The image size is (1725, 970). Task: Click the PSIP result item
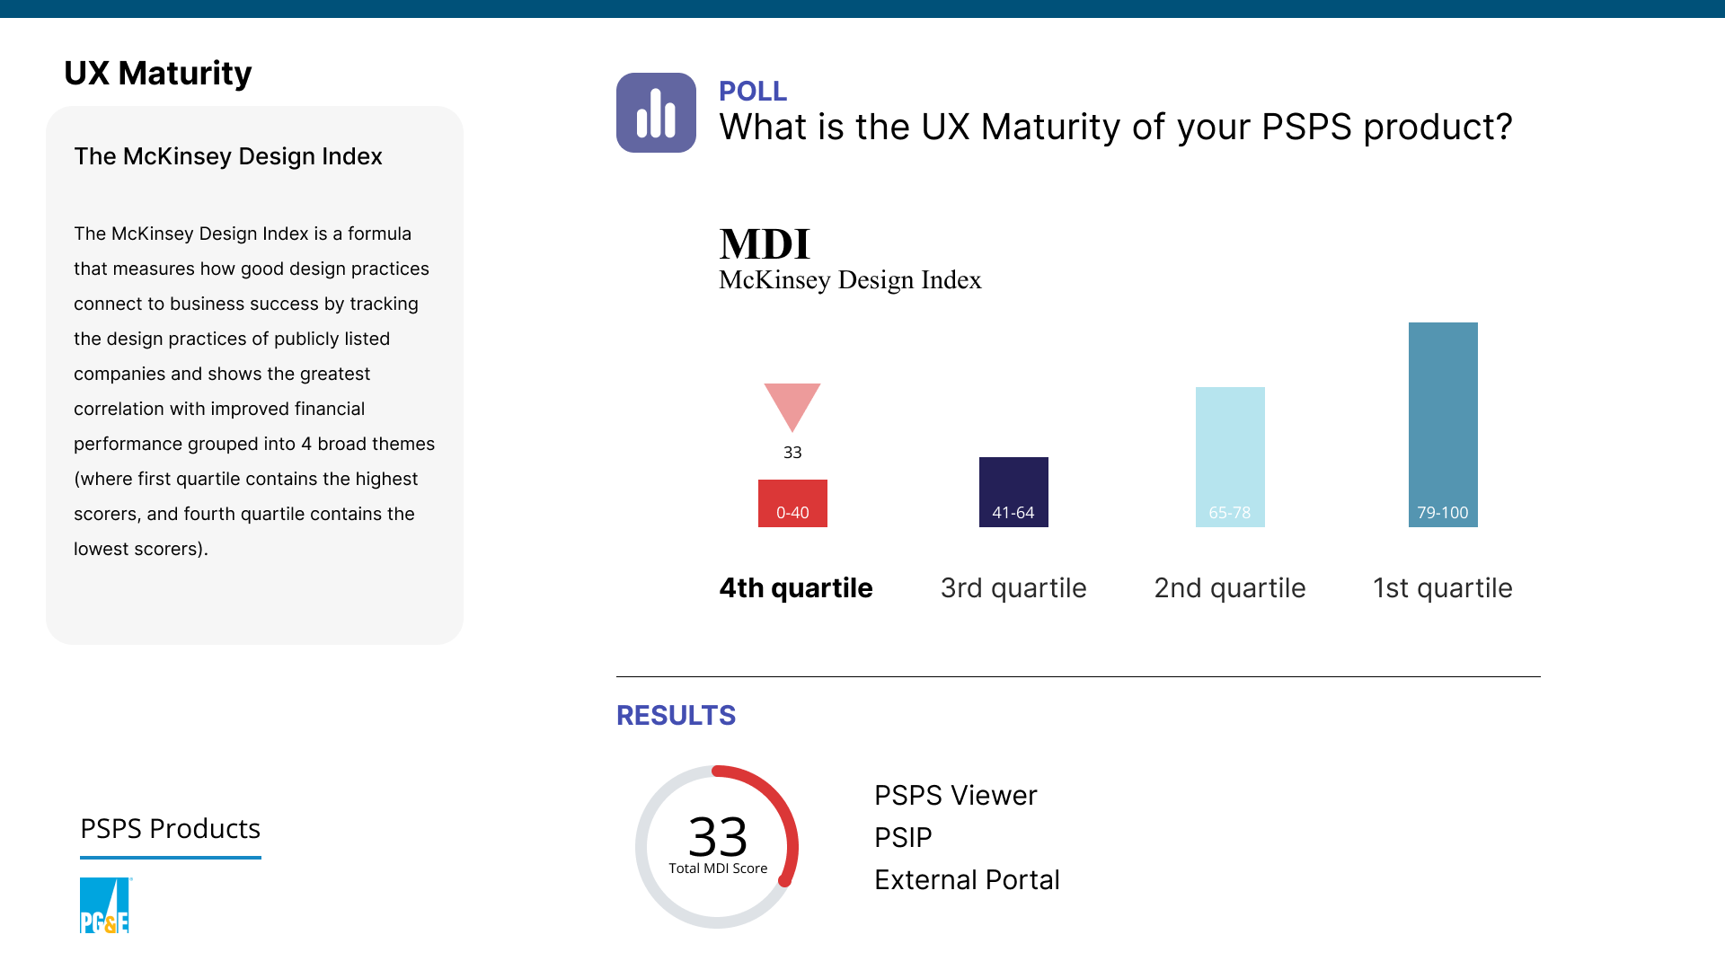pyautogui.click(x=903, y=838)
